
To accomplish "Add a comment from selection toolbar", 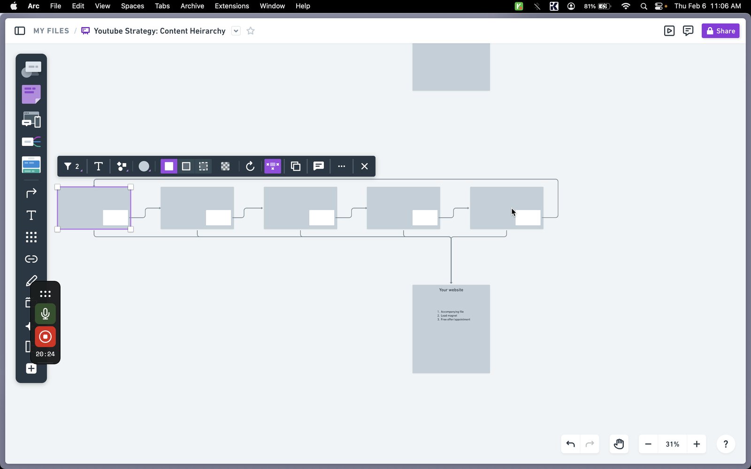I will (319, 166).
